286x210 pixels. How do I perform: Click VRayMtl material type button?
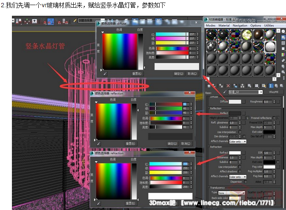tap(273, 92)
